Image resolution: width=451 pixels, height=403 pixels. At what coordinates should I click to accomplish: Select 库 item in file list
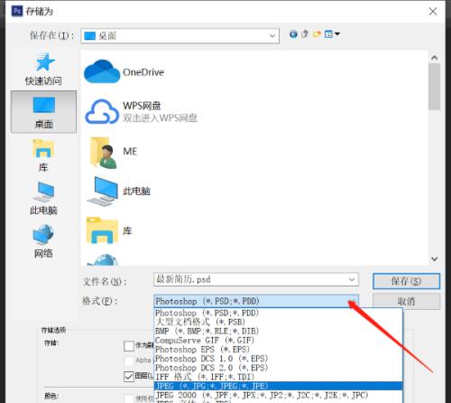[109, 230]
